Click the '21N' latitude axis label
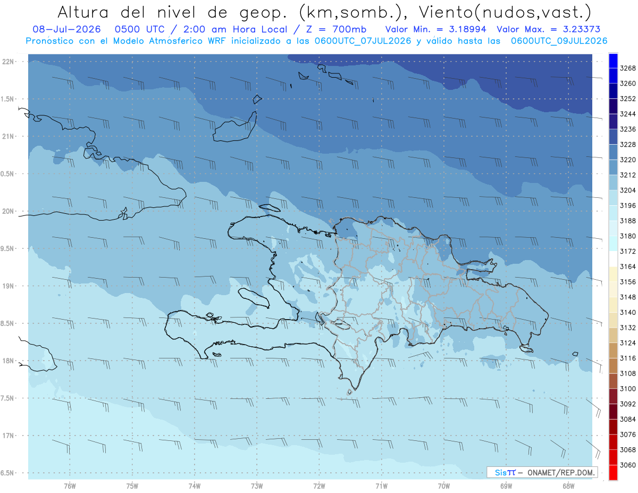This screenshot has height=493, width=638. (8, 136)
